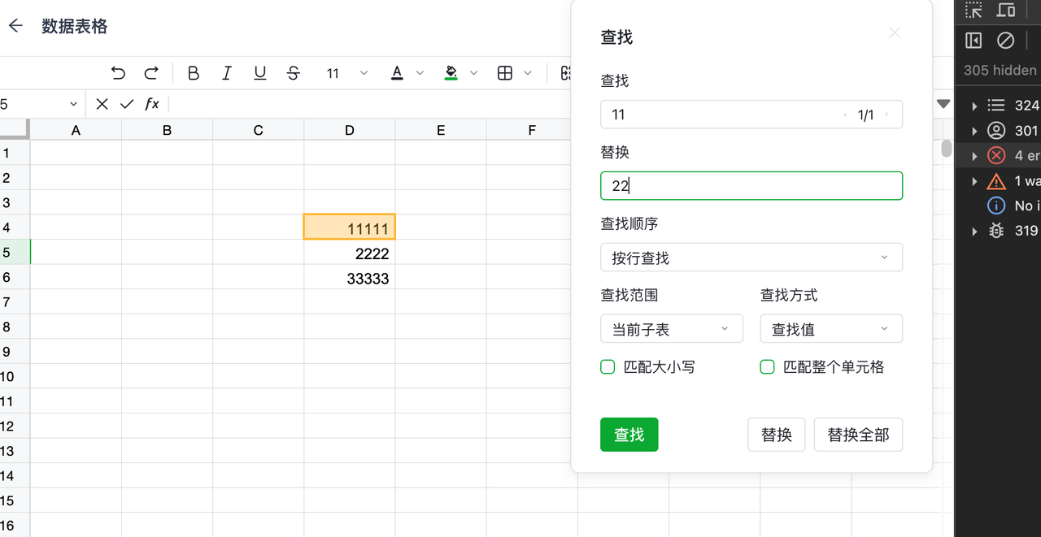
Task: Click the cell borders icon
Action: tap(505, 73)
